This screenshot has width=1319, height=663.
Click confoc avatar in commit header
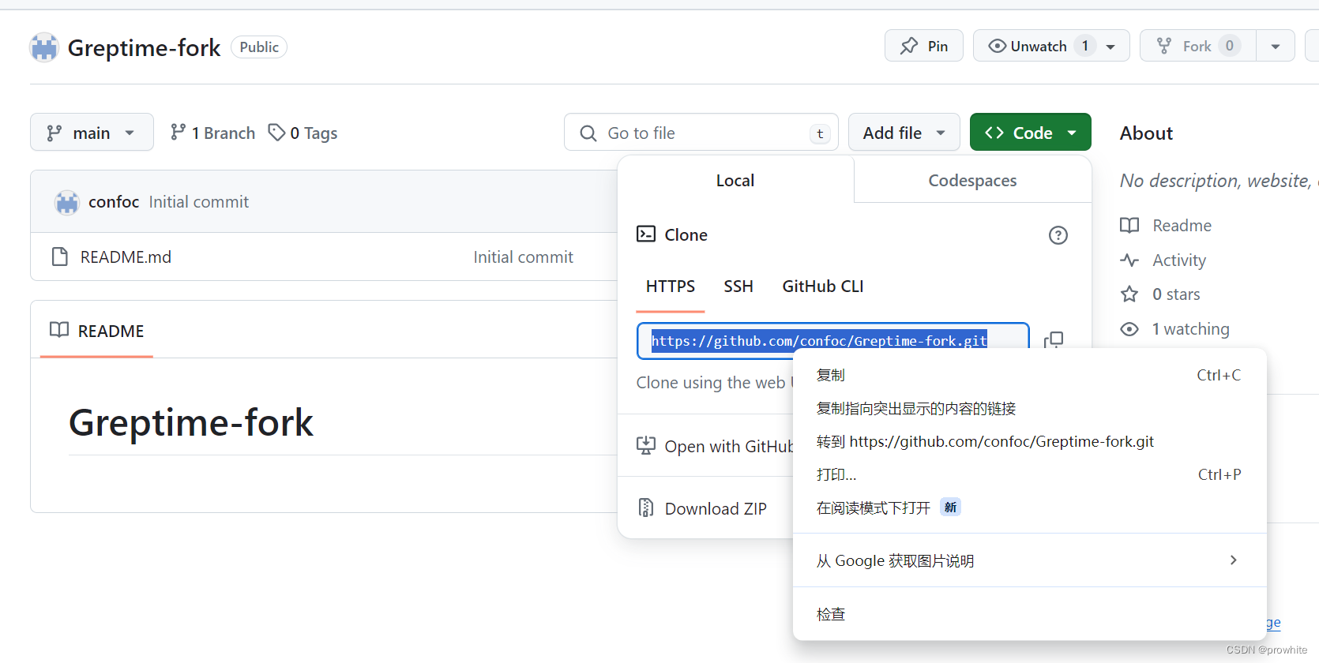(x=67, y=202)
